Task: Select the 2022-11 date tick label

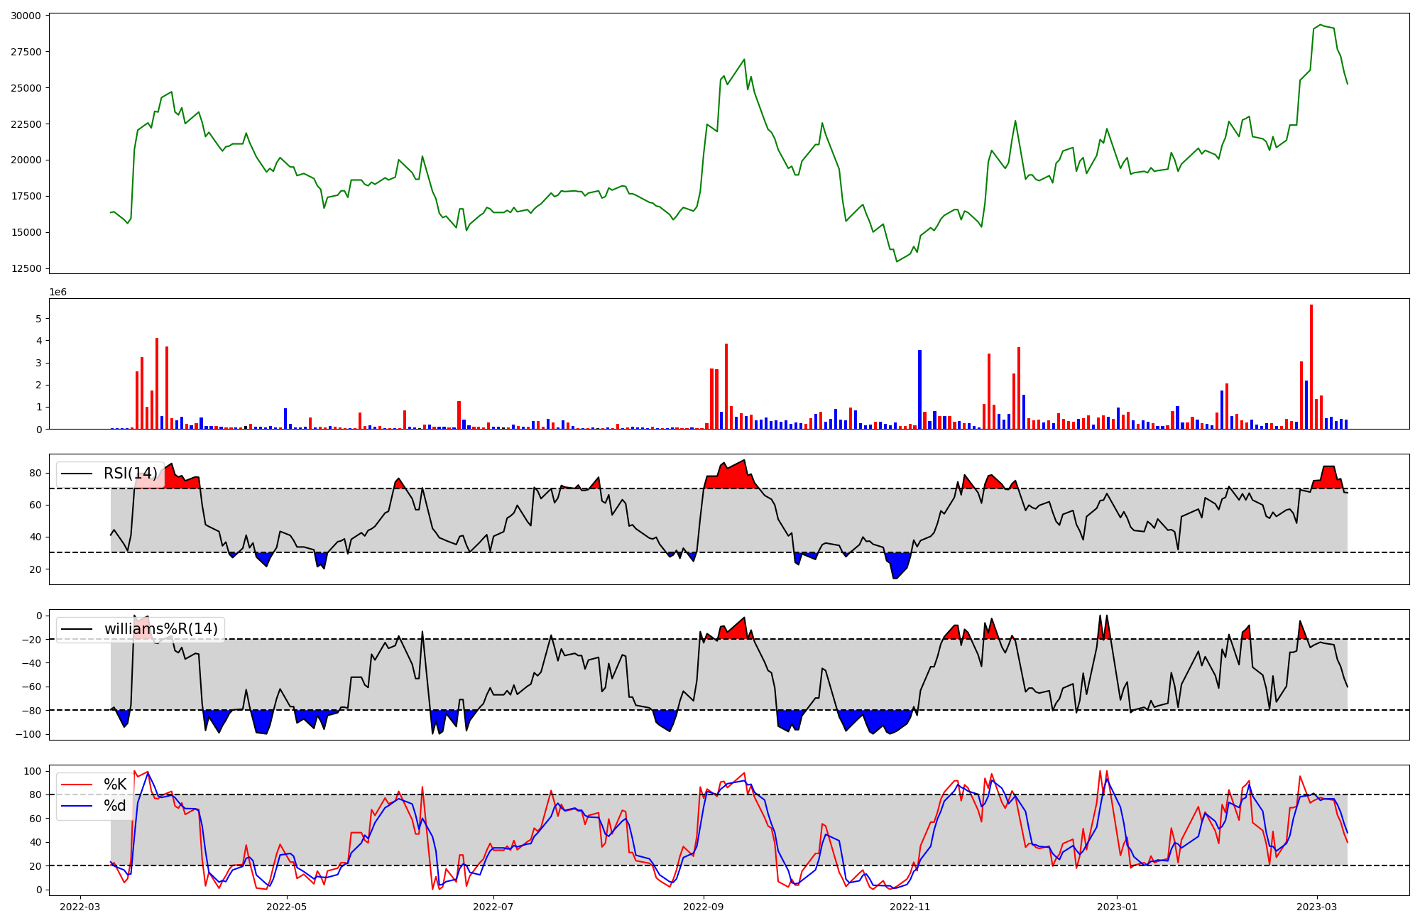Action: (910, 907)
